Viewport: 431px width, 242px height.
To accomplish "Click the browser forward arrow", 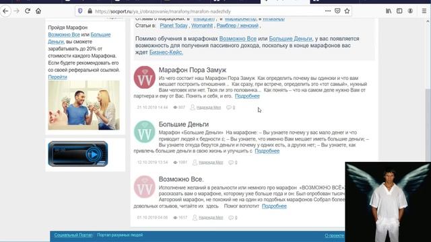I will (16, 11).
